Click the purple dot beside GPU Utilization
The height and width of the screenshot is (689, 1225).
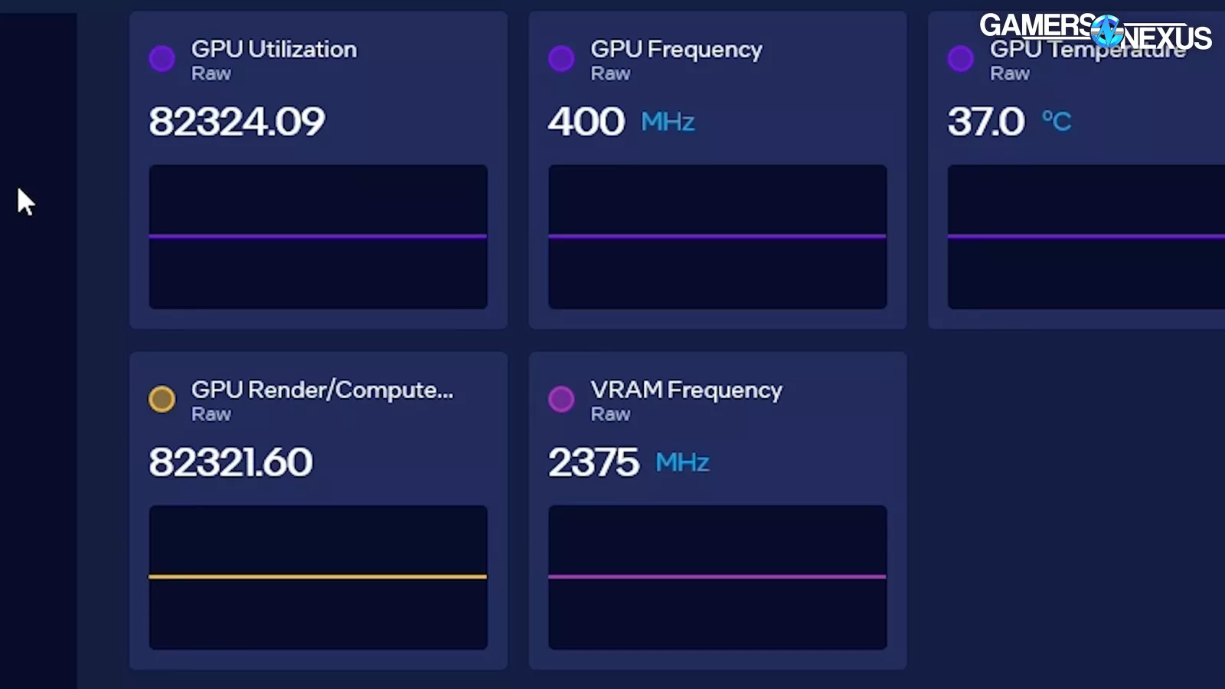pos(162,58)
